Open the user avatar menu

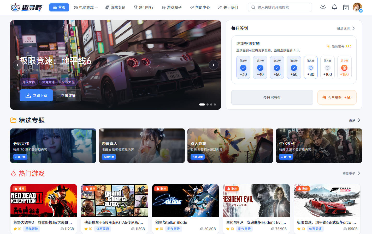(x=357, y=7)
